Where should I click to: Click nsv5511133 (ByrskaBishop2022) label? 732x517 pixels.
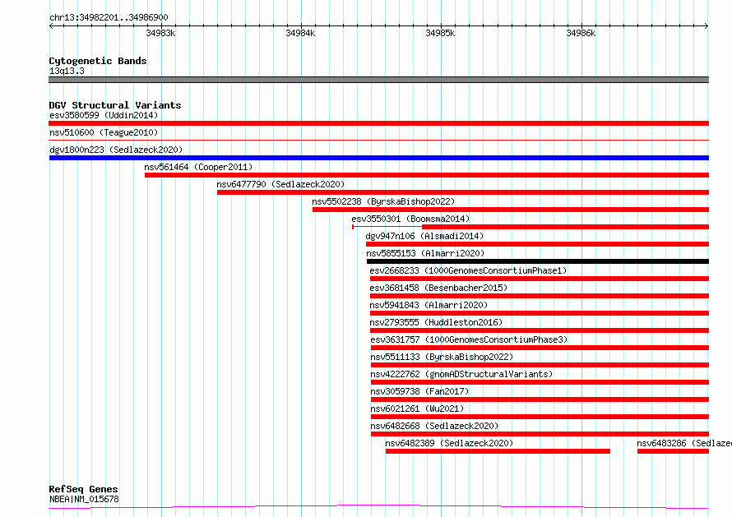pos(442,357)
